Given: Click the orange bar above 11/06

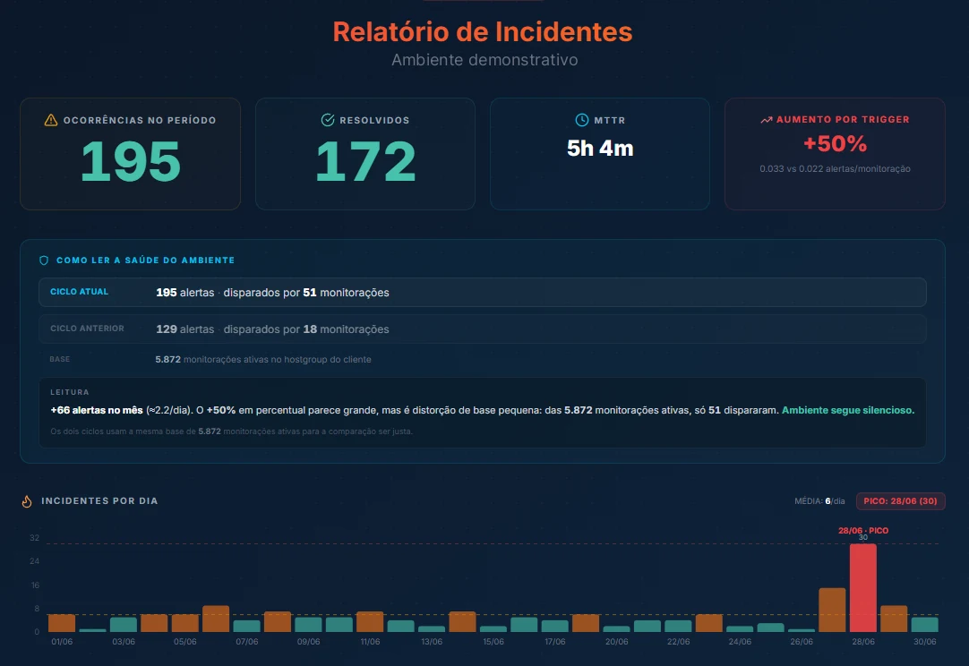Looking at the screenshot, I should pyautogui.click(x=370, y=621).
